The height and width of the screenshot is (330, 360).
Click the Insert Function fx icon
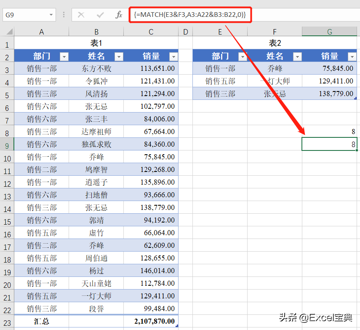click(x=119, y=15)
